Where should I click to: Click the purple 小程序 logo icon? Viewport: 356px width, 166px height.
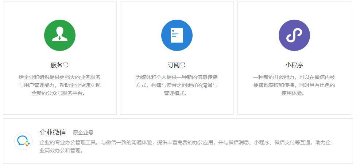294,35
